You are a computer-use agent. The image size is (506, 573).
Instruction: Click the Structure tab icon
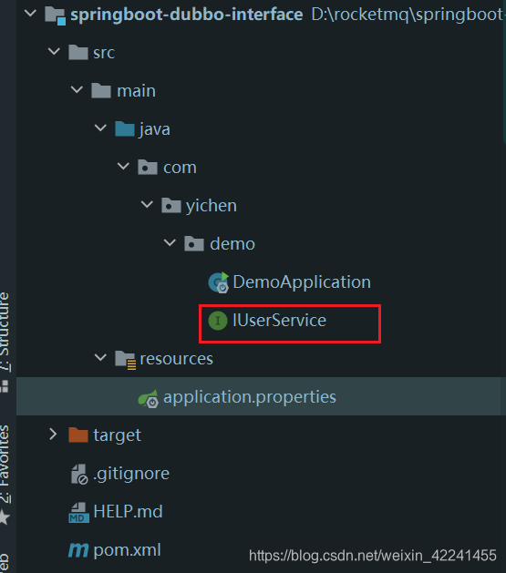[x=5, y=386]
